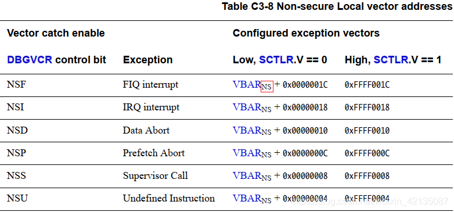This screenshot has width=454, height=212.
Task: Click the 0xFFFF001C high vector address
Action: 367,85
